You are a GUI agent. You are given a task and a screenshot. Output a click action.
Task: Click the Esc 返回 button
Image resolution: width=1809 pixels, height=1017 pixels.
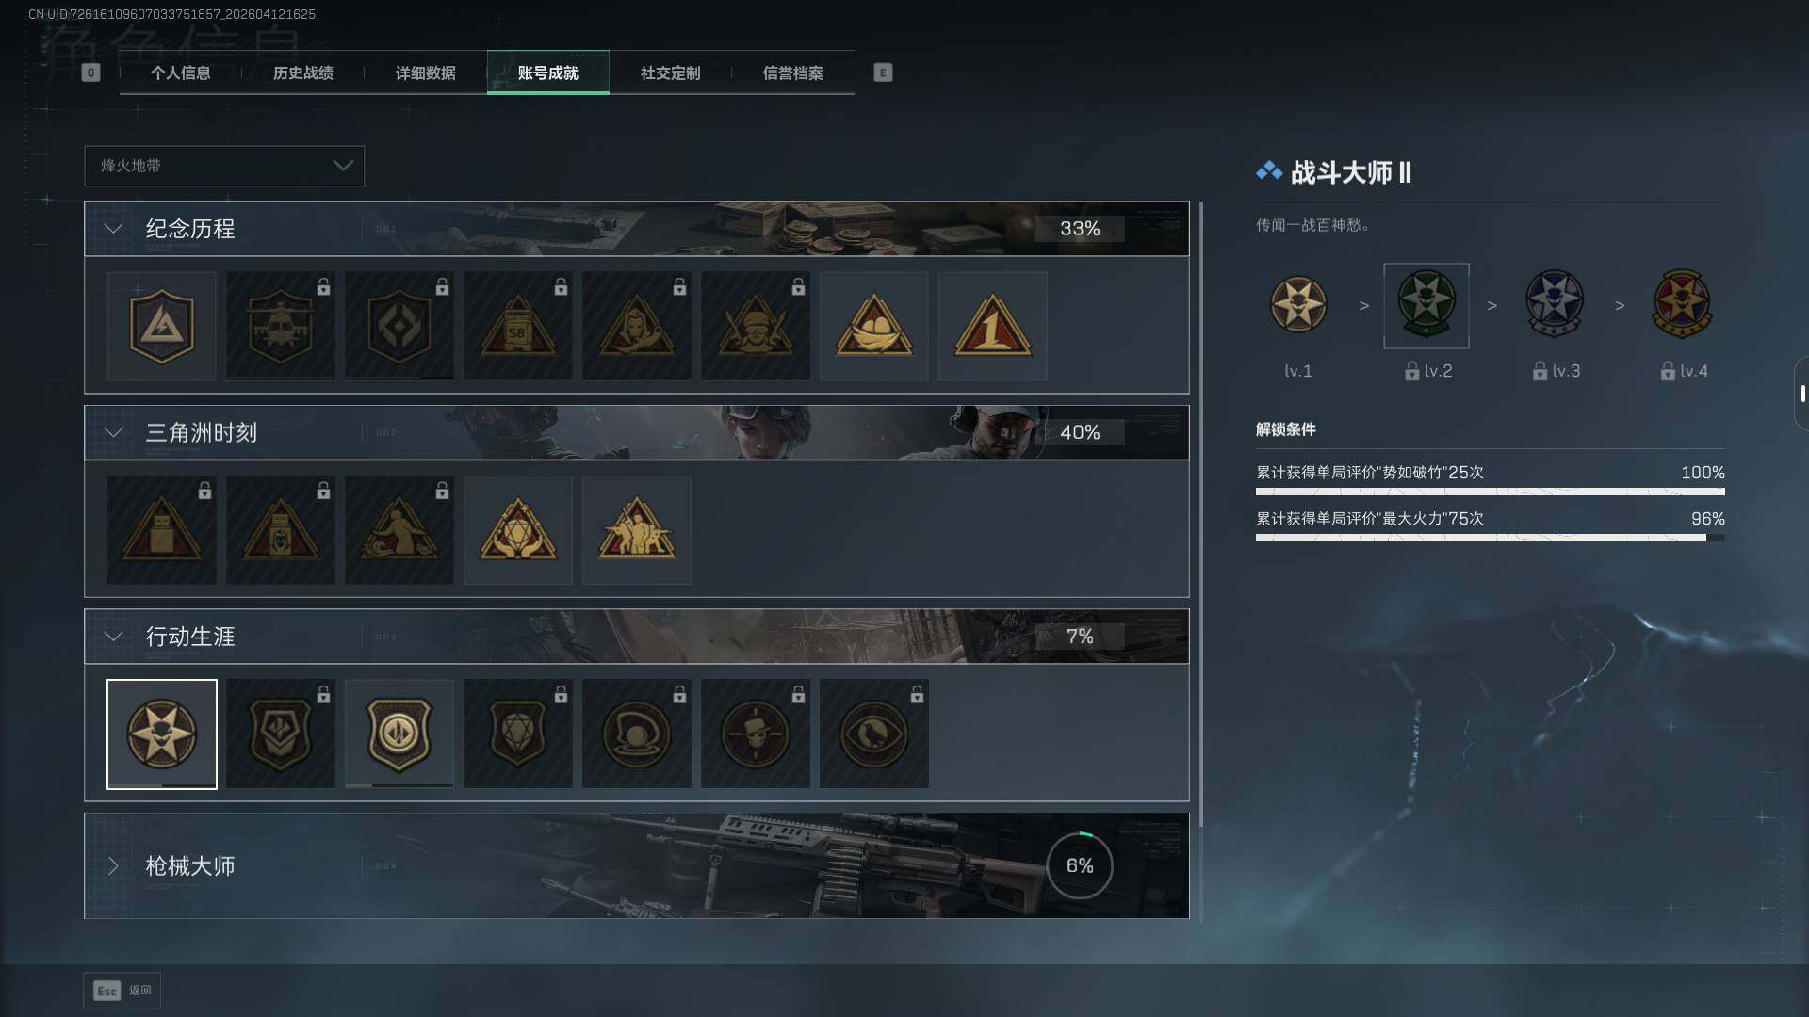tap(122, 991)
